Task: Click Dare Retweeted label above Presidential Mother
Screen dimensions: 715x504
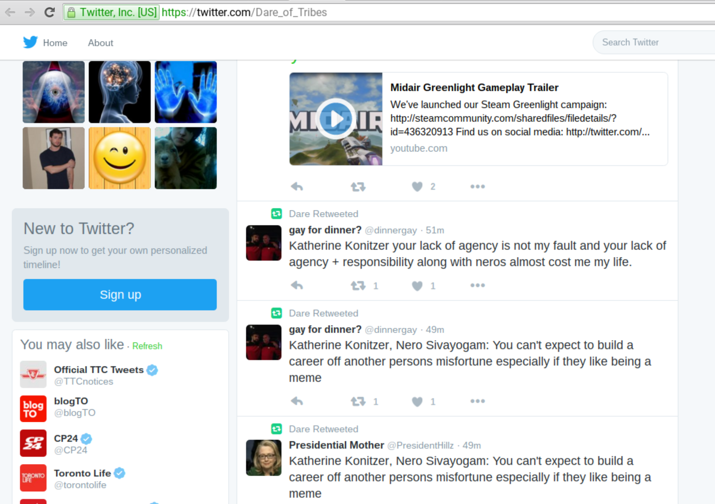Action: pyautogui.click(x=324, y=429)
